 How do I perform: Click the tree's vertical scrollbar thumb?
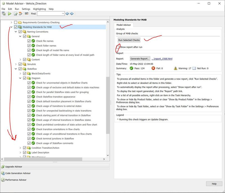[108, 105]
